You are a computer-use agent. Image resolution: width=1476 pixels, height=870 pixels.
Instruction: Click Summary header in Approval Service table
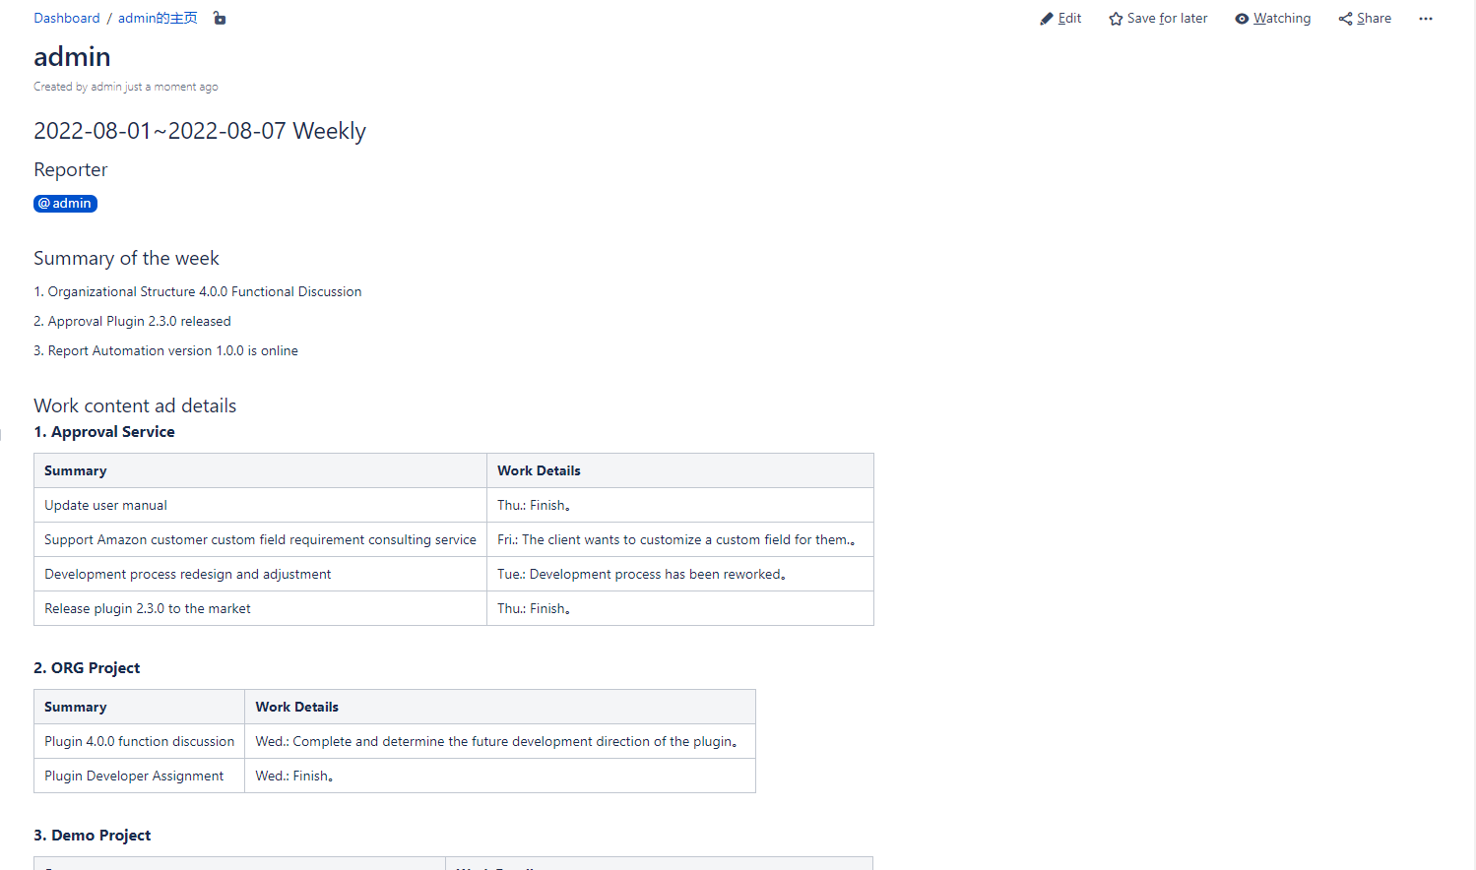tap(76, 470)
